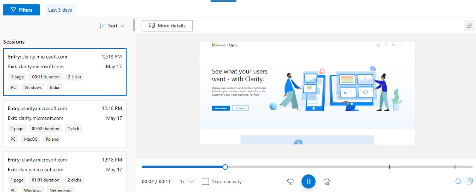Click the Try Demo button in preview

point(240,108)
